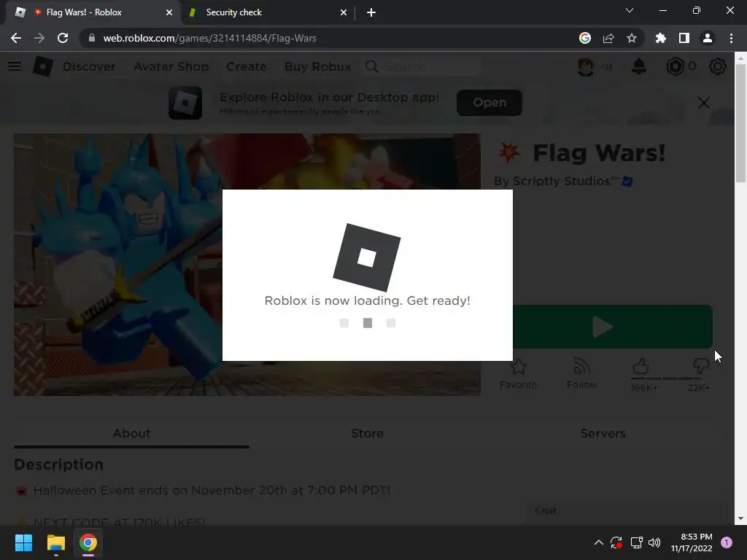747x560 pixels.
Task: Click the Roblox search input field
Action: [x=431, y=66]
